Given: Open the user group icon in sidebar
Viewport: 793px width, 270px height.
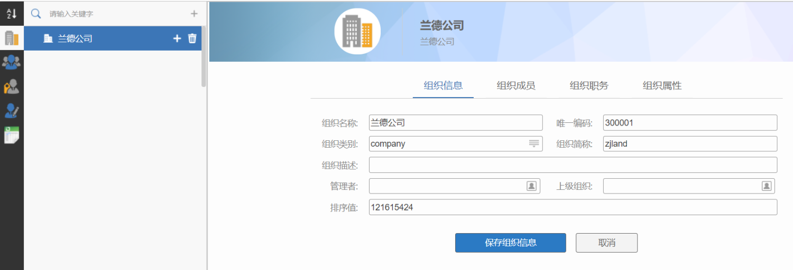Looking at the screenshot, I should (12, 62).
